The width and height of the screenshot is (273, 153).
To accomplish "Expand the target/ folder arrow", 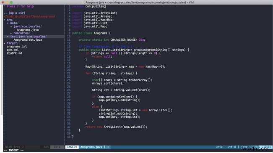I will (5, 43).
